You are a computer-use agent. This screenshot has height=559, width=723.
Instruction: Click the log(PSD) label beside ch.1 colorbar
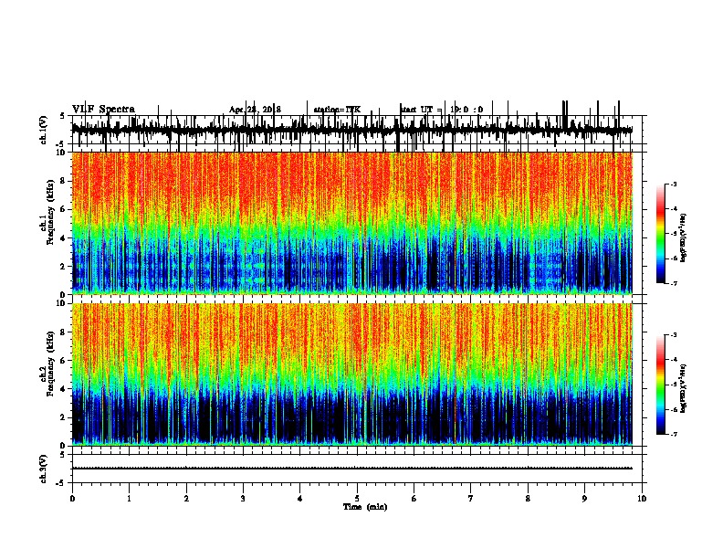tap(684, 237)
